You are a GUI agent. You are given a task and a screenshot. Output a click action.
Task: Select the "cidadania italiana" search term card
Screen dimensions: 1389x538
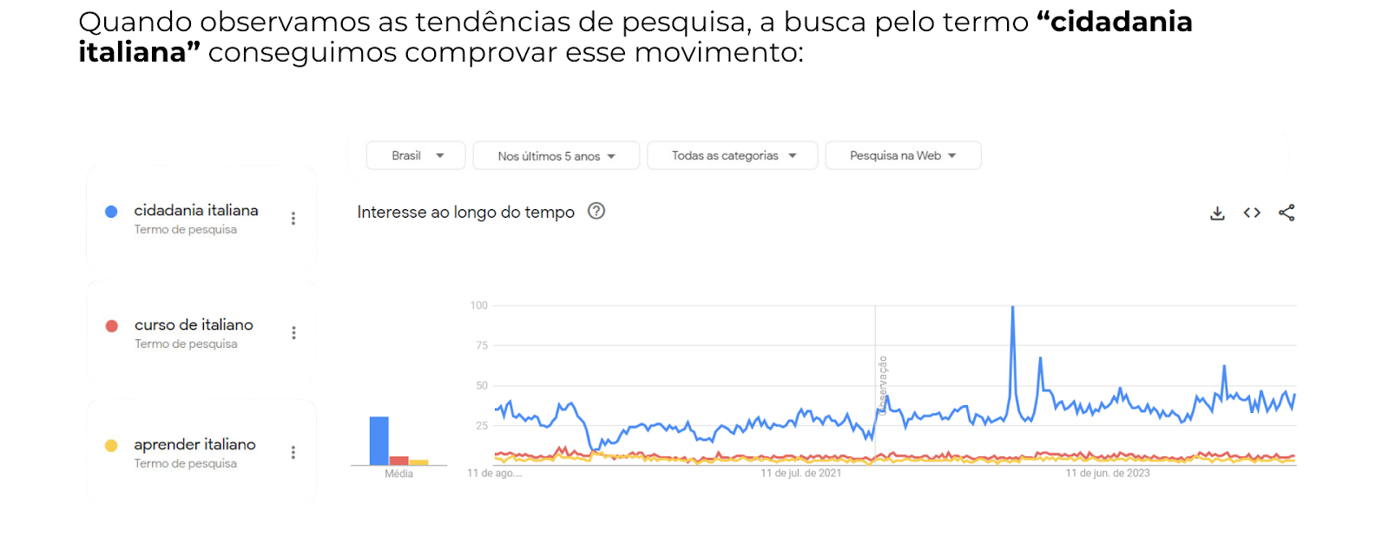point(196,218)
